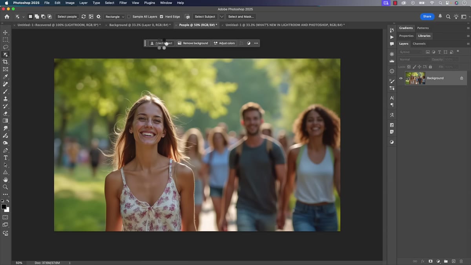The height and width of the screenshot is (265, 471).
Task: Select the Horizontal Type tool
Action: pos(5,158)
